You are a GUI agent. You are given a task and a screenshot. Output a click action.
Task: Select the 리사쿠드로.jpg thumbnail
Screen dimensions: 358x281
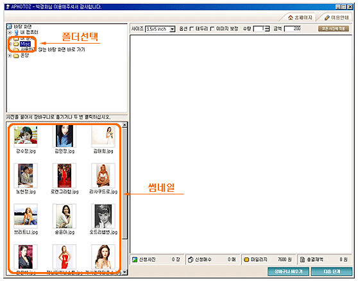[103, 176]
